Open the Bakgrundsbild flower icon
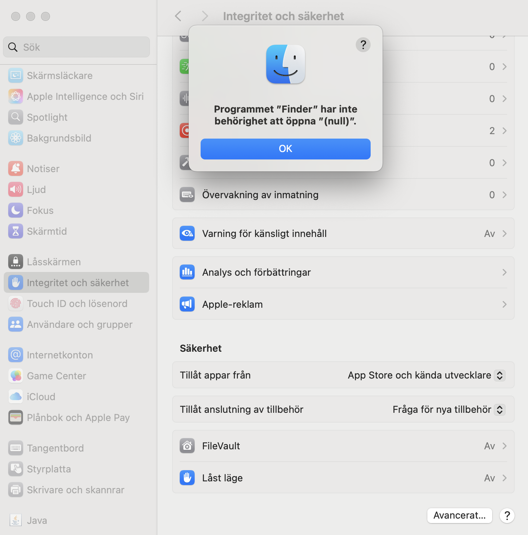This screenshot has height=535, width=528. [x=16, y=138]
